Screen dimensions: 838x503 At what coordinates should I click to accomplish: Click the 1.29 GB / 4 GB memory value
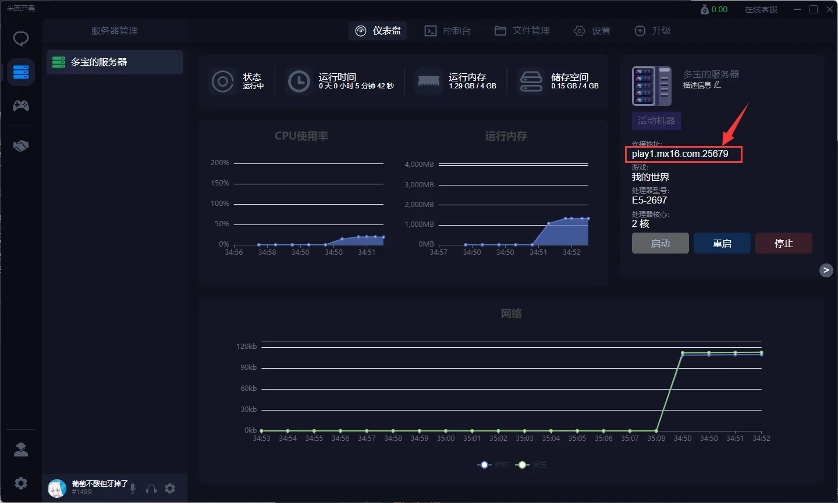click(x=473, y=86)
